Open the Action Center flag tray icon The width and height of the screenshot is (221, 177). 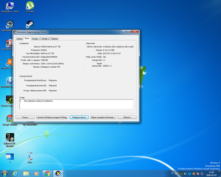point(198,174)
